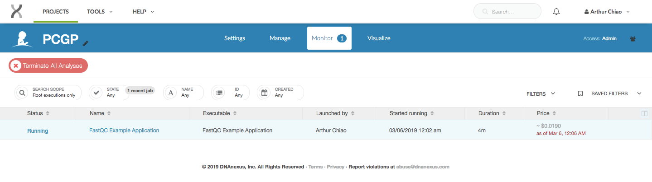The image size is (652, 182).
Task: Click the Access: Admin label
Action: pyautogui.click(x=600, y=39)
